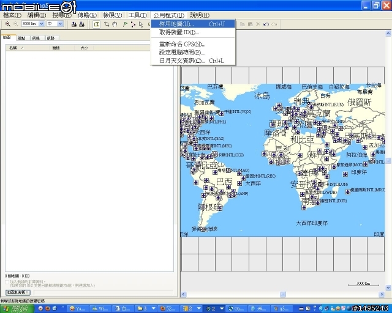Toggle the route calculation data checkbox
Screen dimensions: 392x313
click(7, 282)
